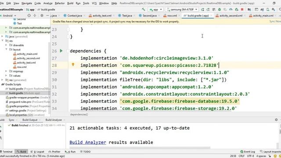The width and height of the screenshot is (281, 158).
Task: Open the Build menu
Action: (70, 3)
